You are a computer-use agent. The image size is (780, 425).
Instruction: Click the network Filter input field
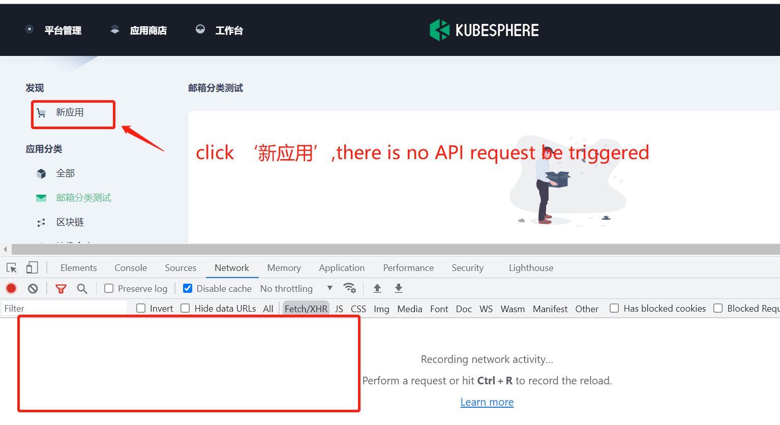[61, 308]
